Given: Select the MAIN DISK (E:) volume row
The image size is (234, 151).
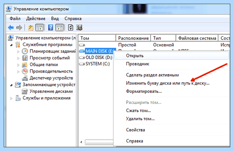Looking at the screenshot, I should tap(100, 51).
